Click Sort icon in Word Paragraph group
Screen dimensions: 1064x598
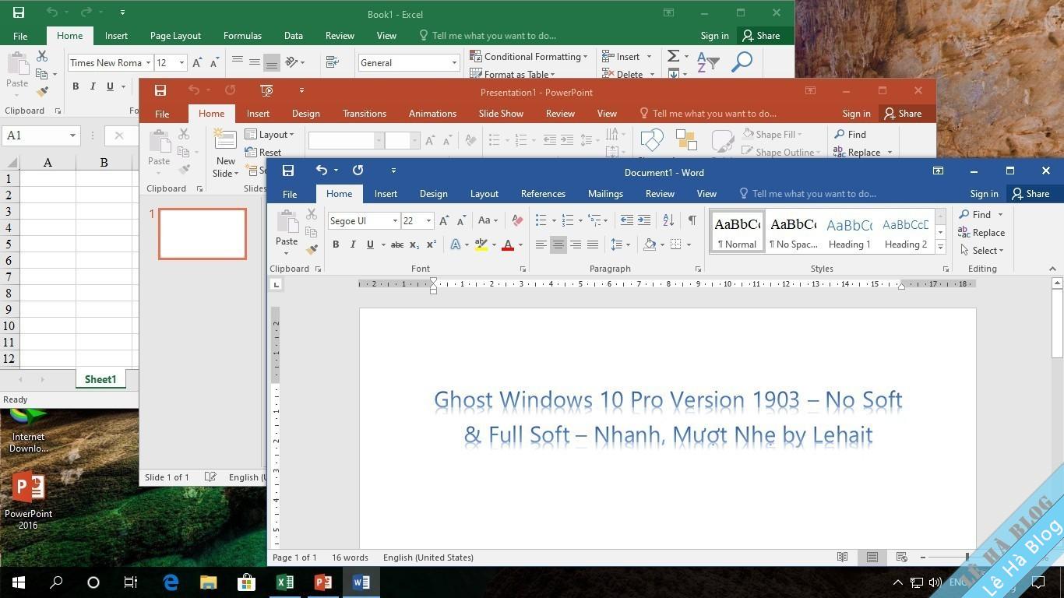(x=668, y=220)
